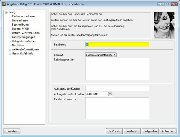
Task: Select Nachlässe in the tree
Action: click(18, 45)
